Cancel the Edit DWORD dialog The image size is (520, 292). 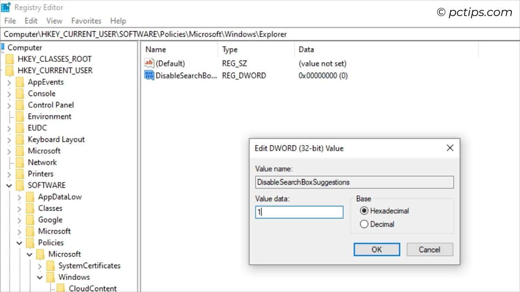(x=429, y=249)
